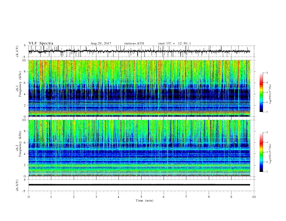Click the ch.1 colorbar log(PSD) label
The image size is (286, 221).
coord(270,94)
